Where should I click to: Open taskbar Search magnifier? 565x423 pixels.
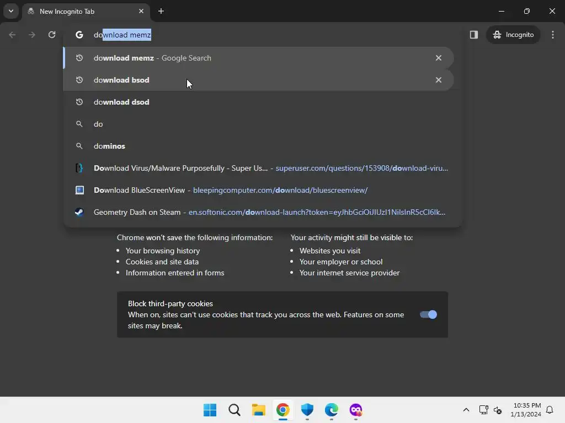[x=234, y=410]
